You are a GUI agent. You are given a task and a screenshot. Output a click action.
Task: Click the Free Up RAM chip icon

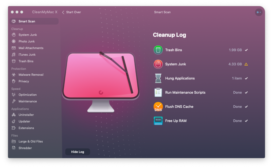[158, 121]
